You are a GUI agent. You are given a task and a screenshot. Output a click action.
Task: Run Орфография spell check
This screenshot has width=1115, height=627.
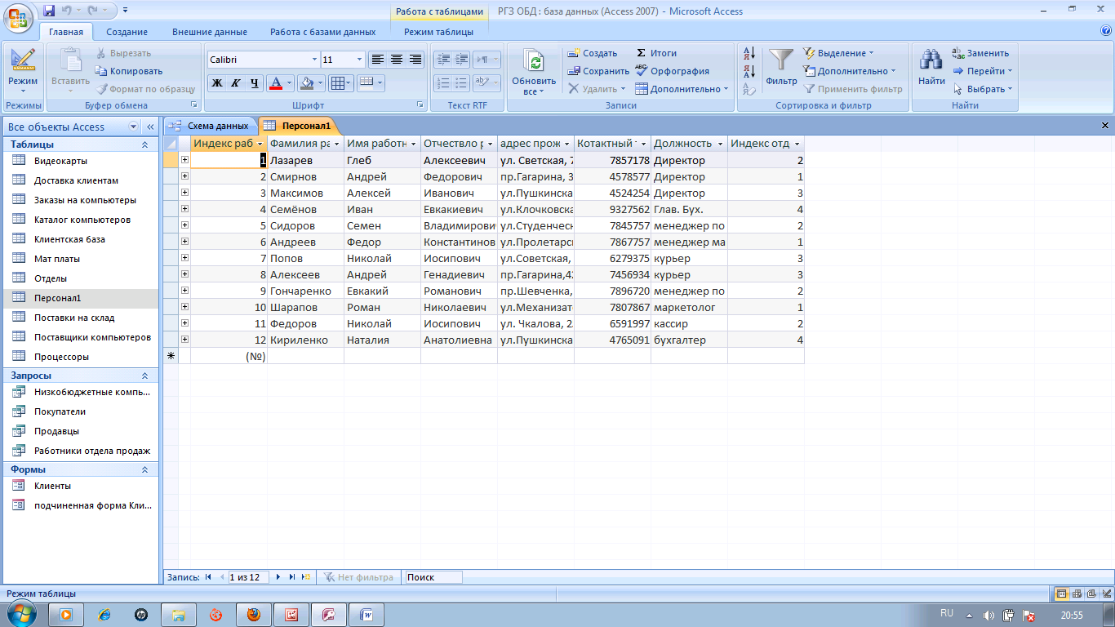click(x=672, y=71)
